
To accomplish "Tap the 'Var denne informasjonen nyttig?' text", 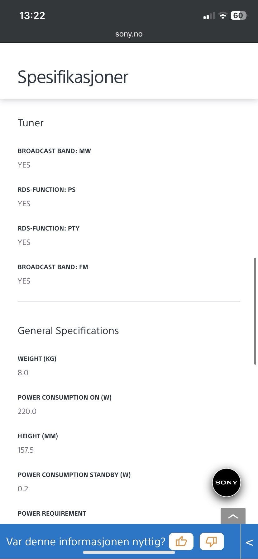I will pos(86,542).
